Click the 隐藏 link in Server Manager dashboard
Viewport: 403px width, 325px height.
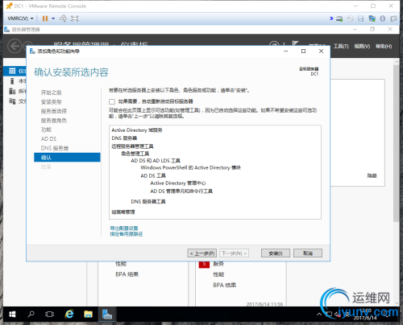click(x=372, y=175)
